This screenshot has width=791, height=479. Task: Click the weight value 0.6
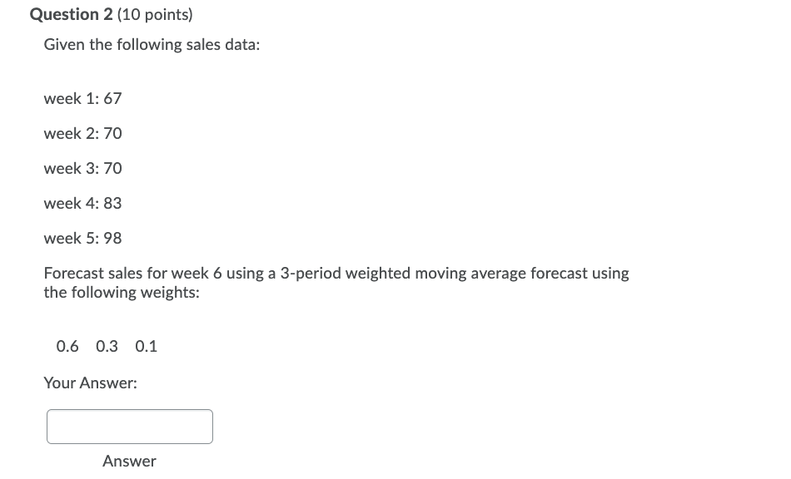pos(67,346)
